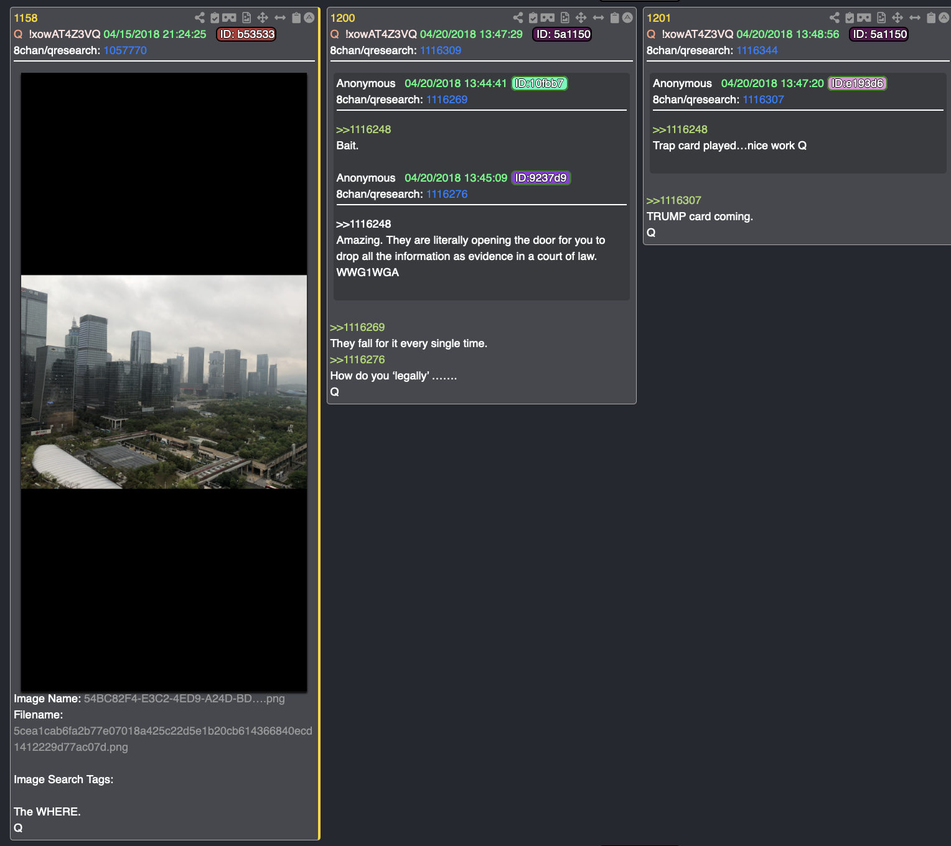
Task: Open 8chan post link 1116344
Action: pos(757,50)
